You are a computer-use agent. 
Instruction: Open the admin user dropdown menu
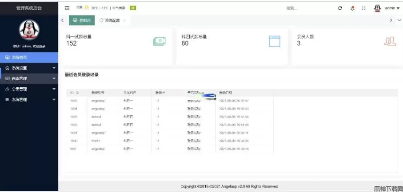point(391,8)
